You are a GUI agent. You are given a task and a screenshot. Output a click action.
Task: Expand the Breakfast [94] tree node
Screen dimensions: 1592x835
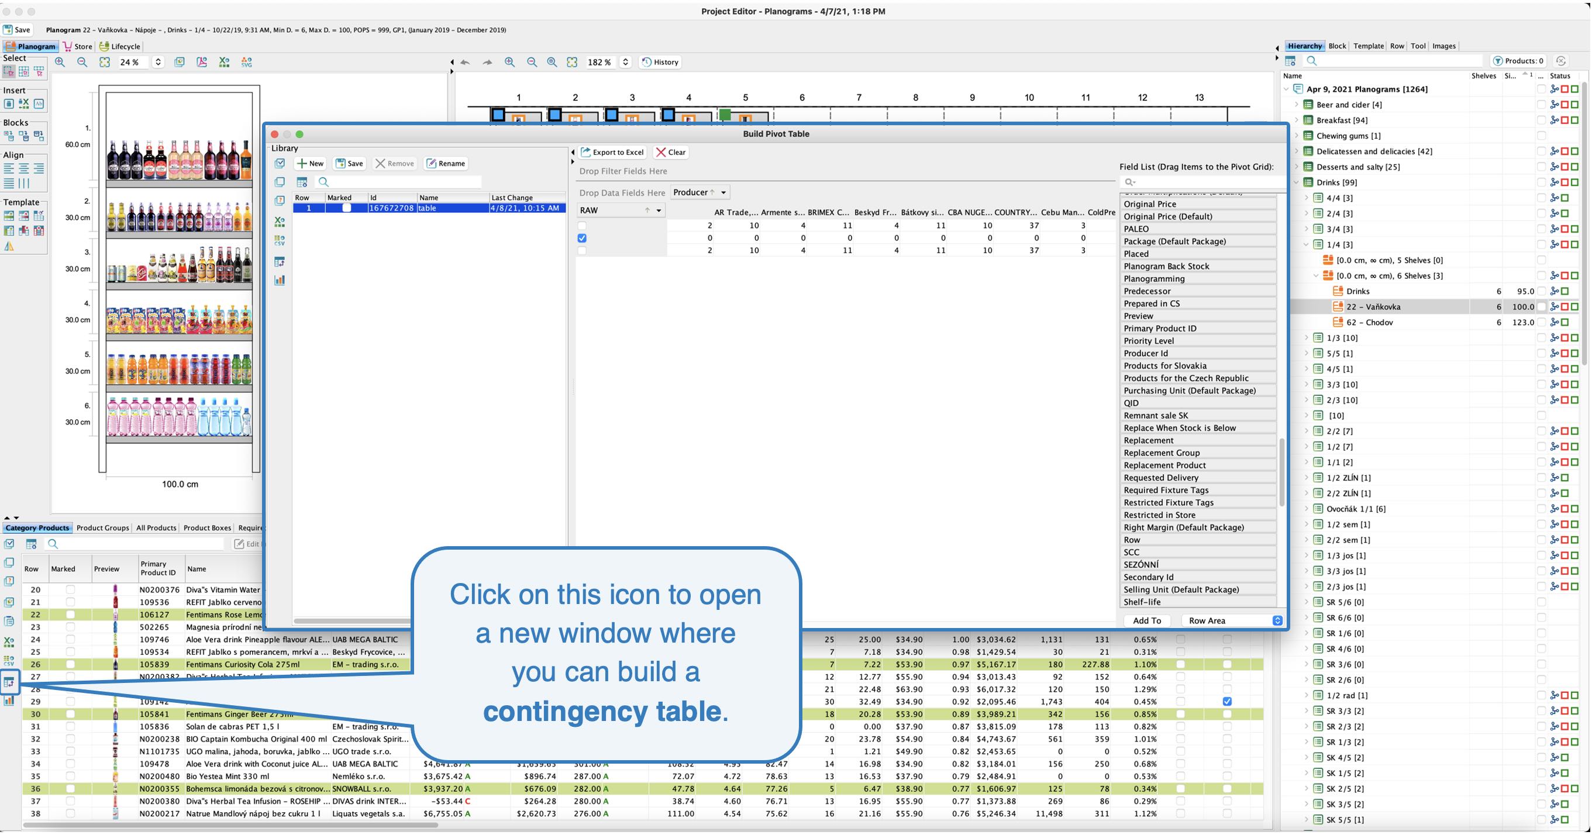tap(1297, 120)
